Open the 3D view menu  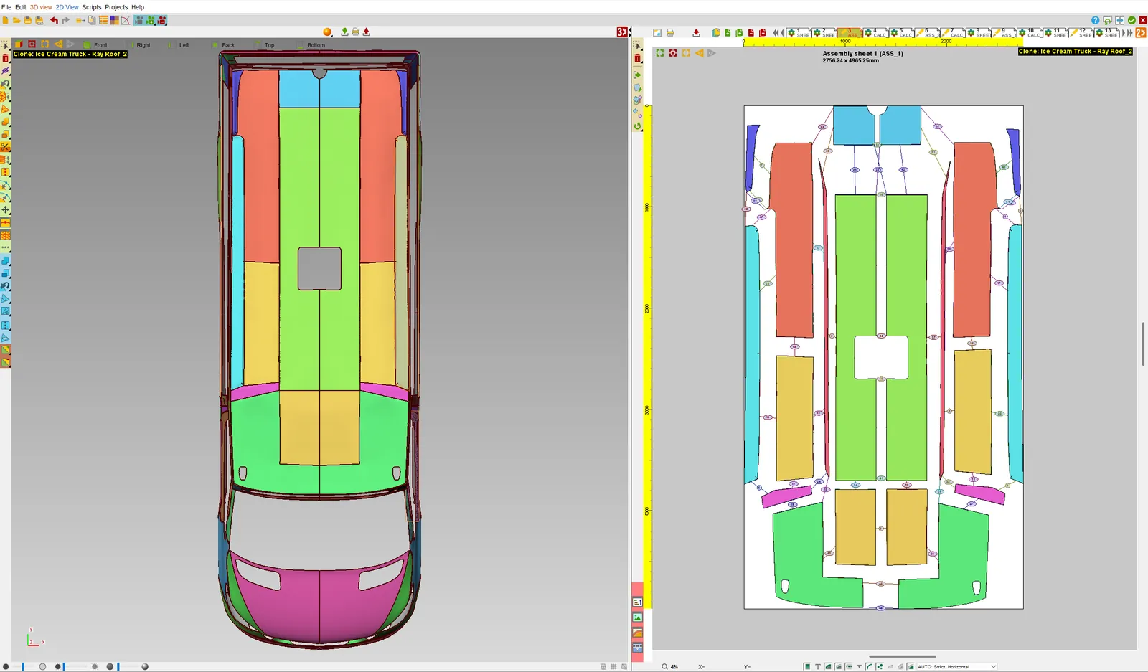coord(41,7)
